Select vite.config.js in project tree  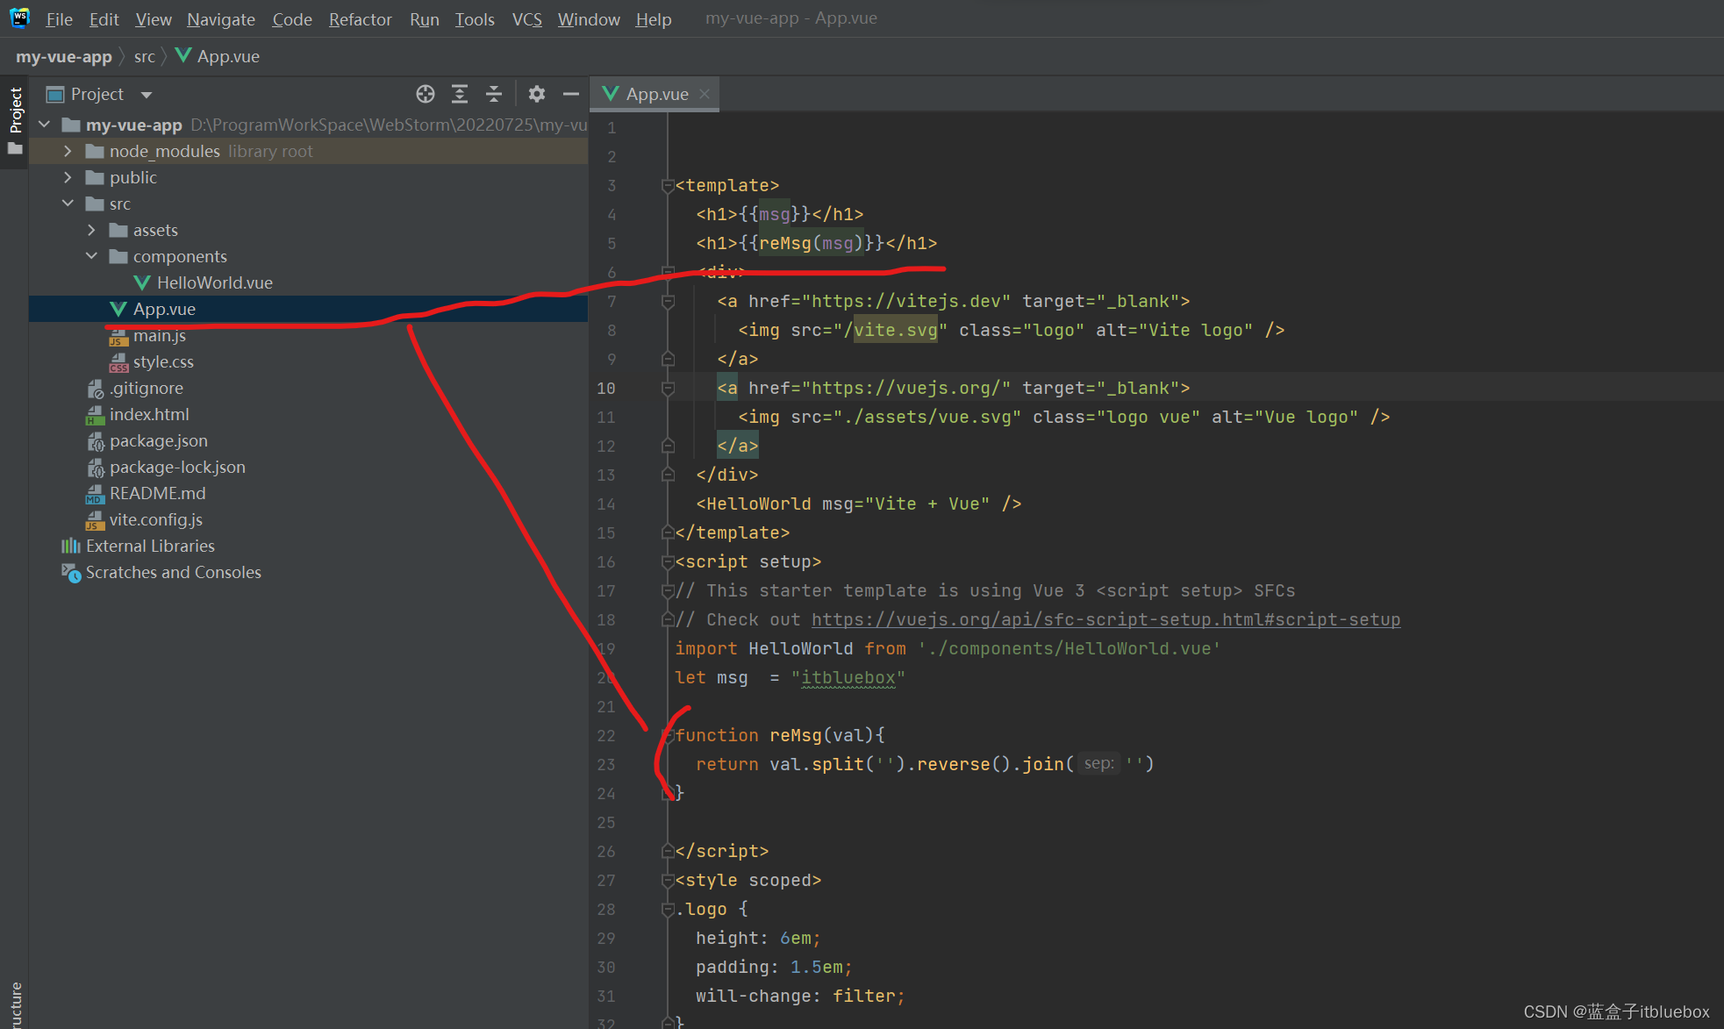155,519
